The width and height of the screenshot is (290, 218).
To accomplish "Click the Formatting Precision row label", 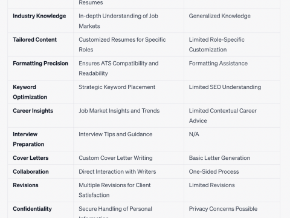I will [x=40, y=64].
